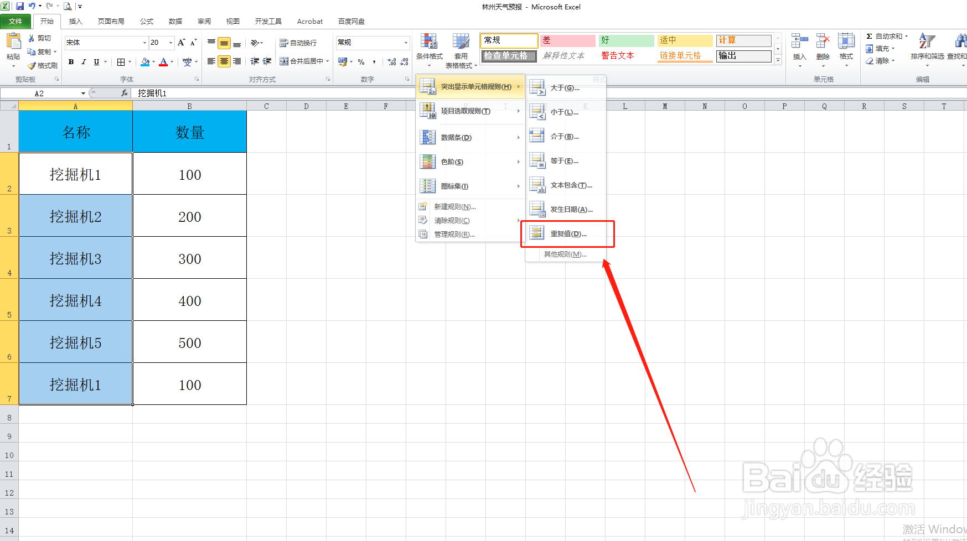Open the cell Format 格式 dropdown
Screen dimensions: 967x541
[x=846, y=50]
